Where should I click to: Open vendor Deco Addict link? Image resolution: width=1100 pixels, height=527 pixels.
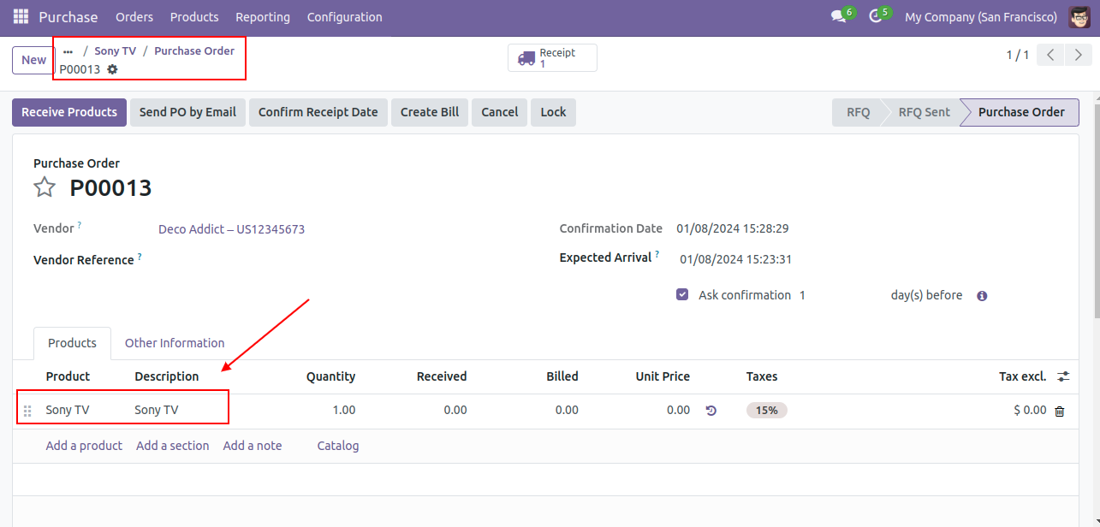pos(231,229)
